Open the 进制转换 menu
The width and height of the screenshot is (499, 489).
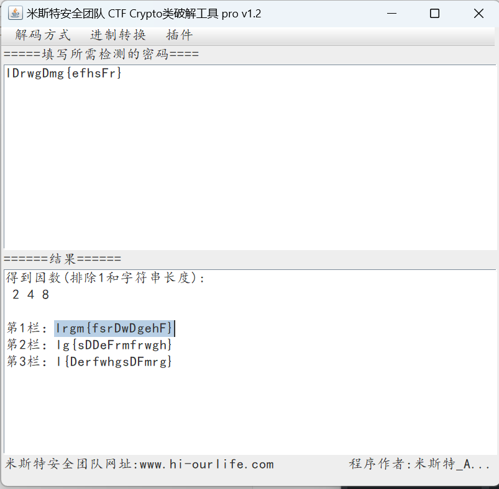pyautogui.click(x=118, y=35)
